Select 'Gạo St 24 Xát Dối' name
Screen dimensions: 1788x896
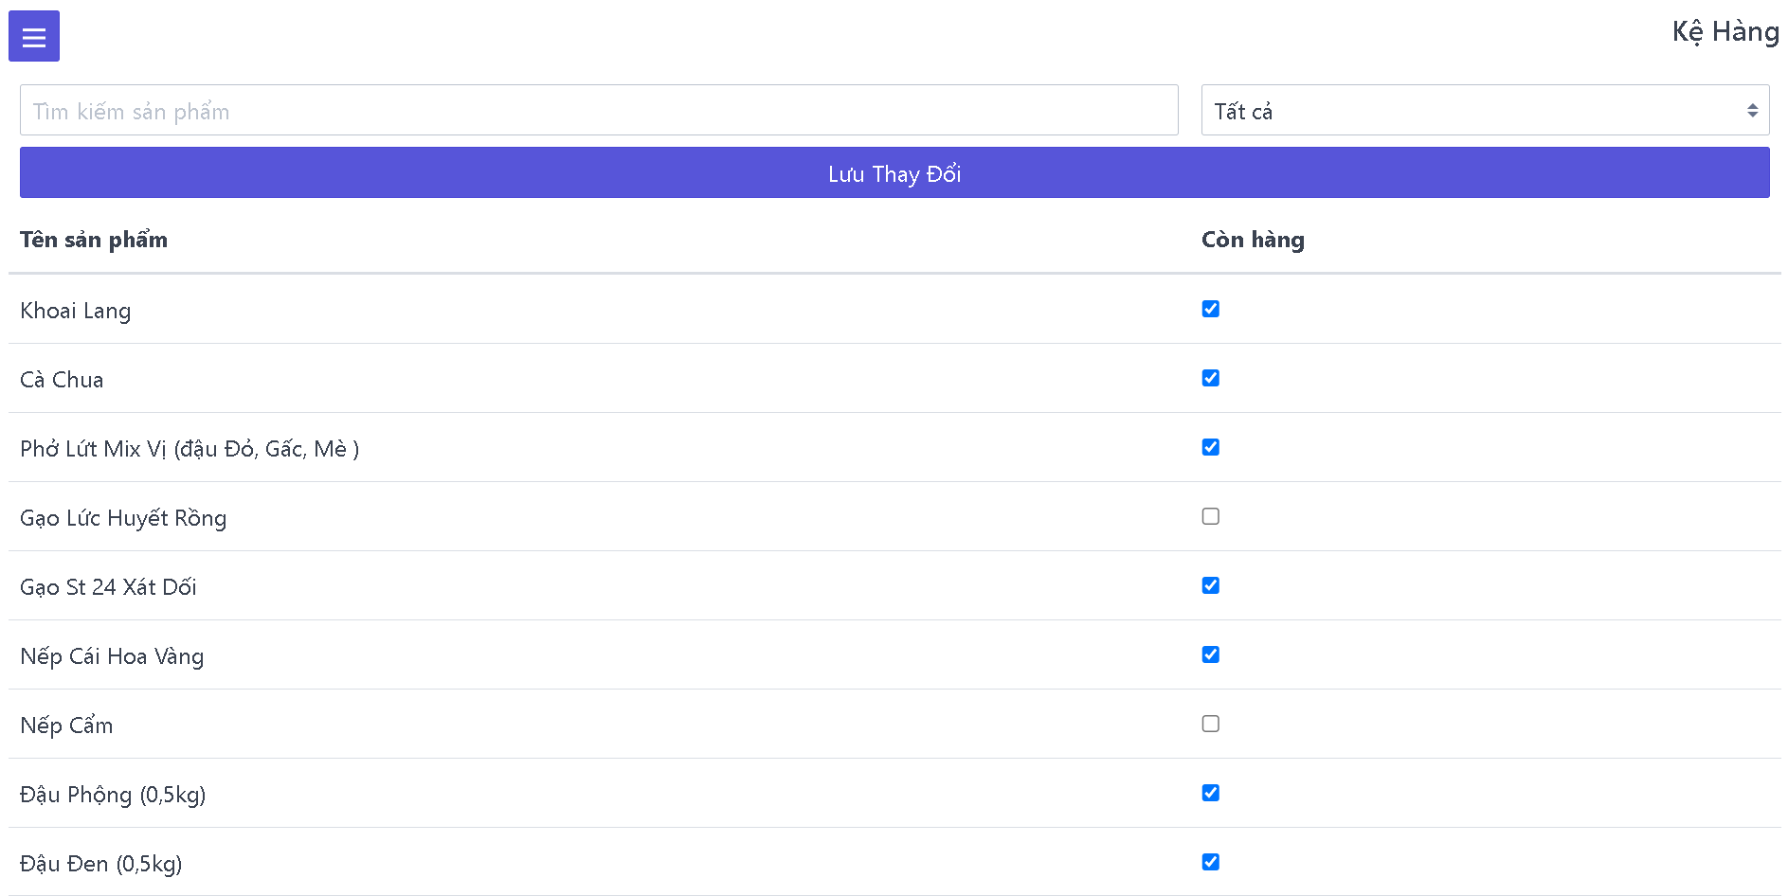click(108, 587)
